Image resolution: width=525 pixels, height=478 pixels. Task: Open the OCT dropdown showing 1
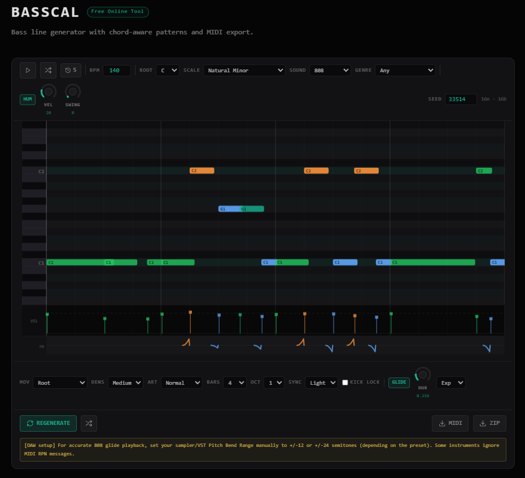(x=274, y=383)
